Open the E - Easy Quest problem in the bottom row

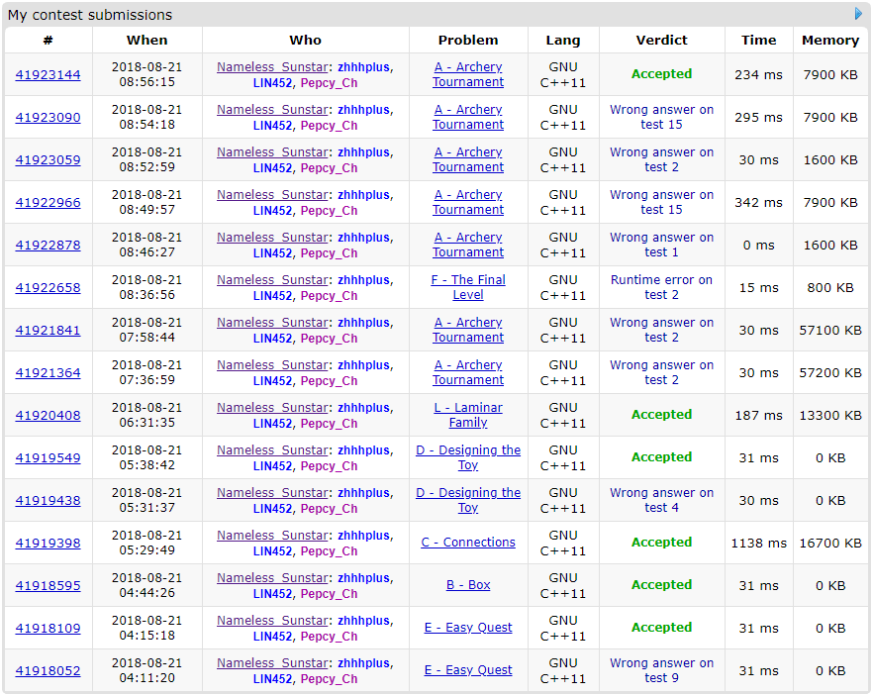[468, 670]
